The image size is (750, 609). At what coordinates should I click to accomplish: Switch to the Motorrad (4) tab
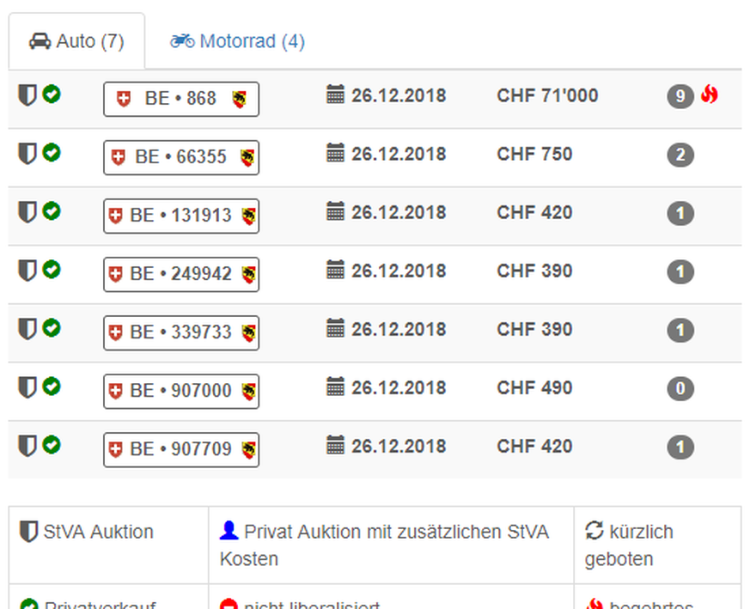coord(237,41)
